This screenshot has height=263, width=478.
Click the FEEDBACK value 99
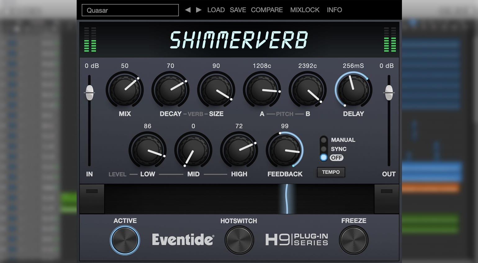tap(285, 126)
